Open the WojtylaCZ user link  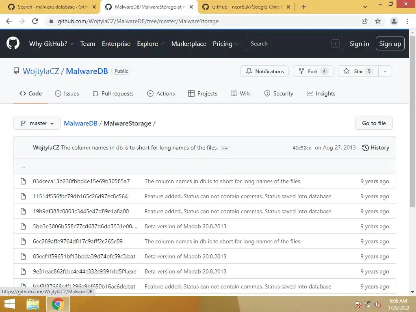pos(41,71)
